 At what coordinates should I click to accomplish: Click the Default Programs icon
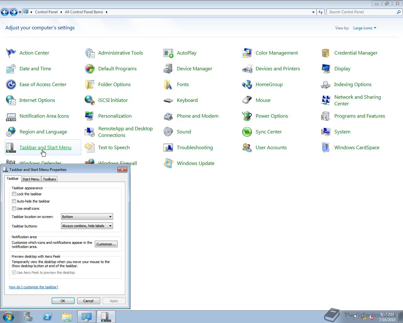(x=90, y=69)
